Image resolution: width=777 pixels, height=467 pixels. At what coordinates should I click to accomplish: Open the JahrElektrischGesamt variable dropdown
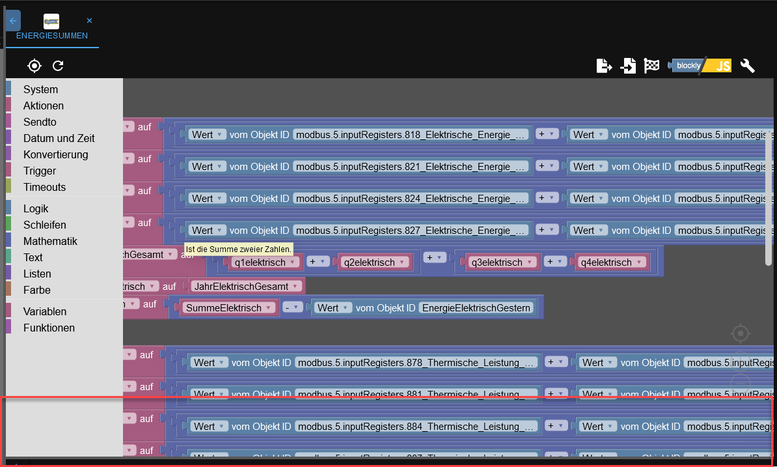246,287
